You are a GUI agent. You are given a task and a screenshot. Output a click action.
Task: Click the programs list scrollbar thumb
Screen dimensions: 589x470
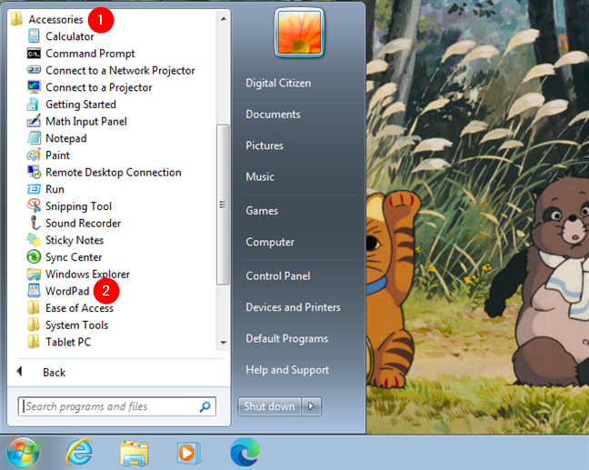223,205
